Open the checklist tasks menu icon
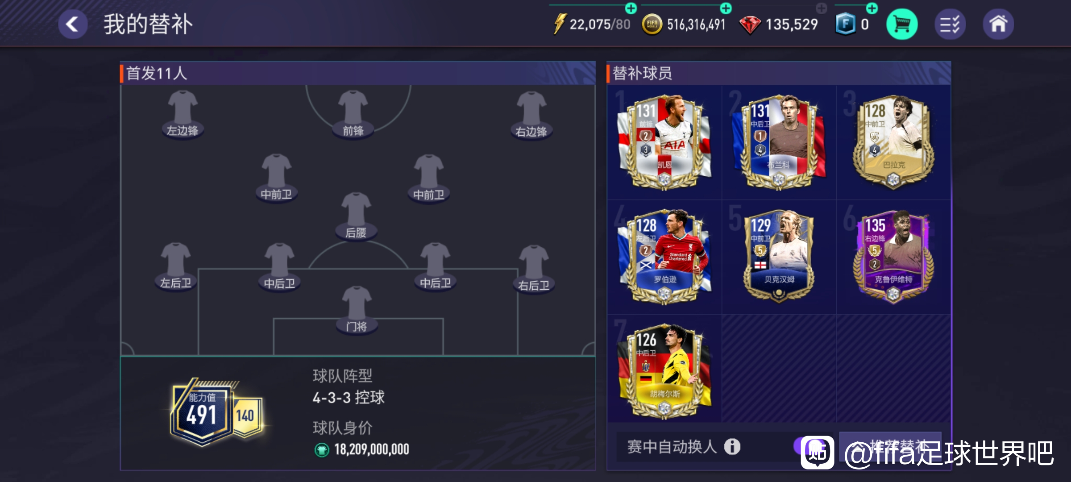 tap(950, 24)
